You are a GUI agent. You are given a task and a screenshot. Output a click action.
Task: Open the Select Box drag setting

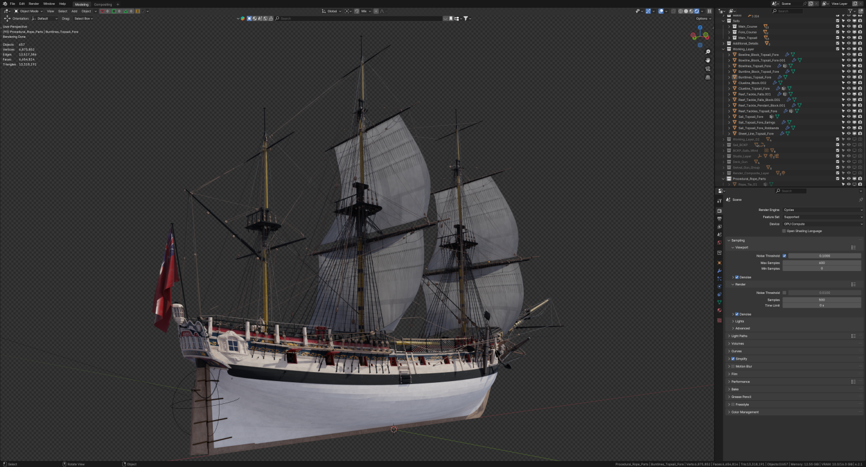(84, 19)
